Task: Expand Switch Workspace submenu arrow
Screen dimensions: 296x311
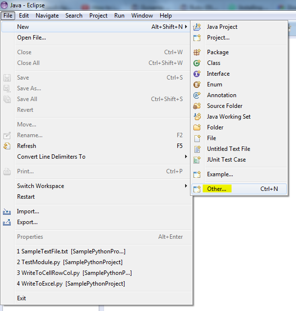Action: pos(186,186)
